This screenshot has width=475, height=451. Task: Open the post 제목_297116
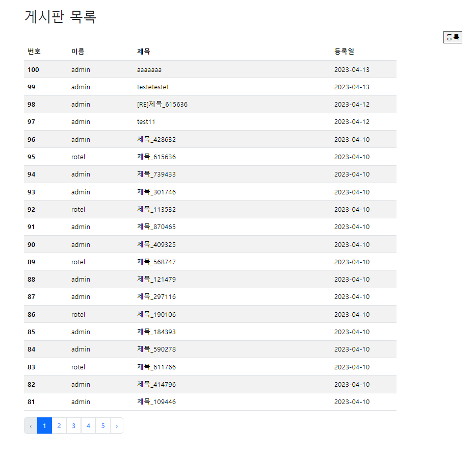156,296
